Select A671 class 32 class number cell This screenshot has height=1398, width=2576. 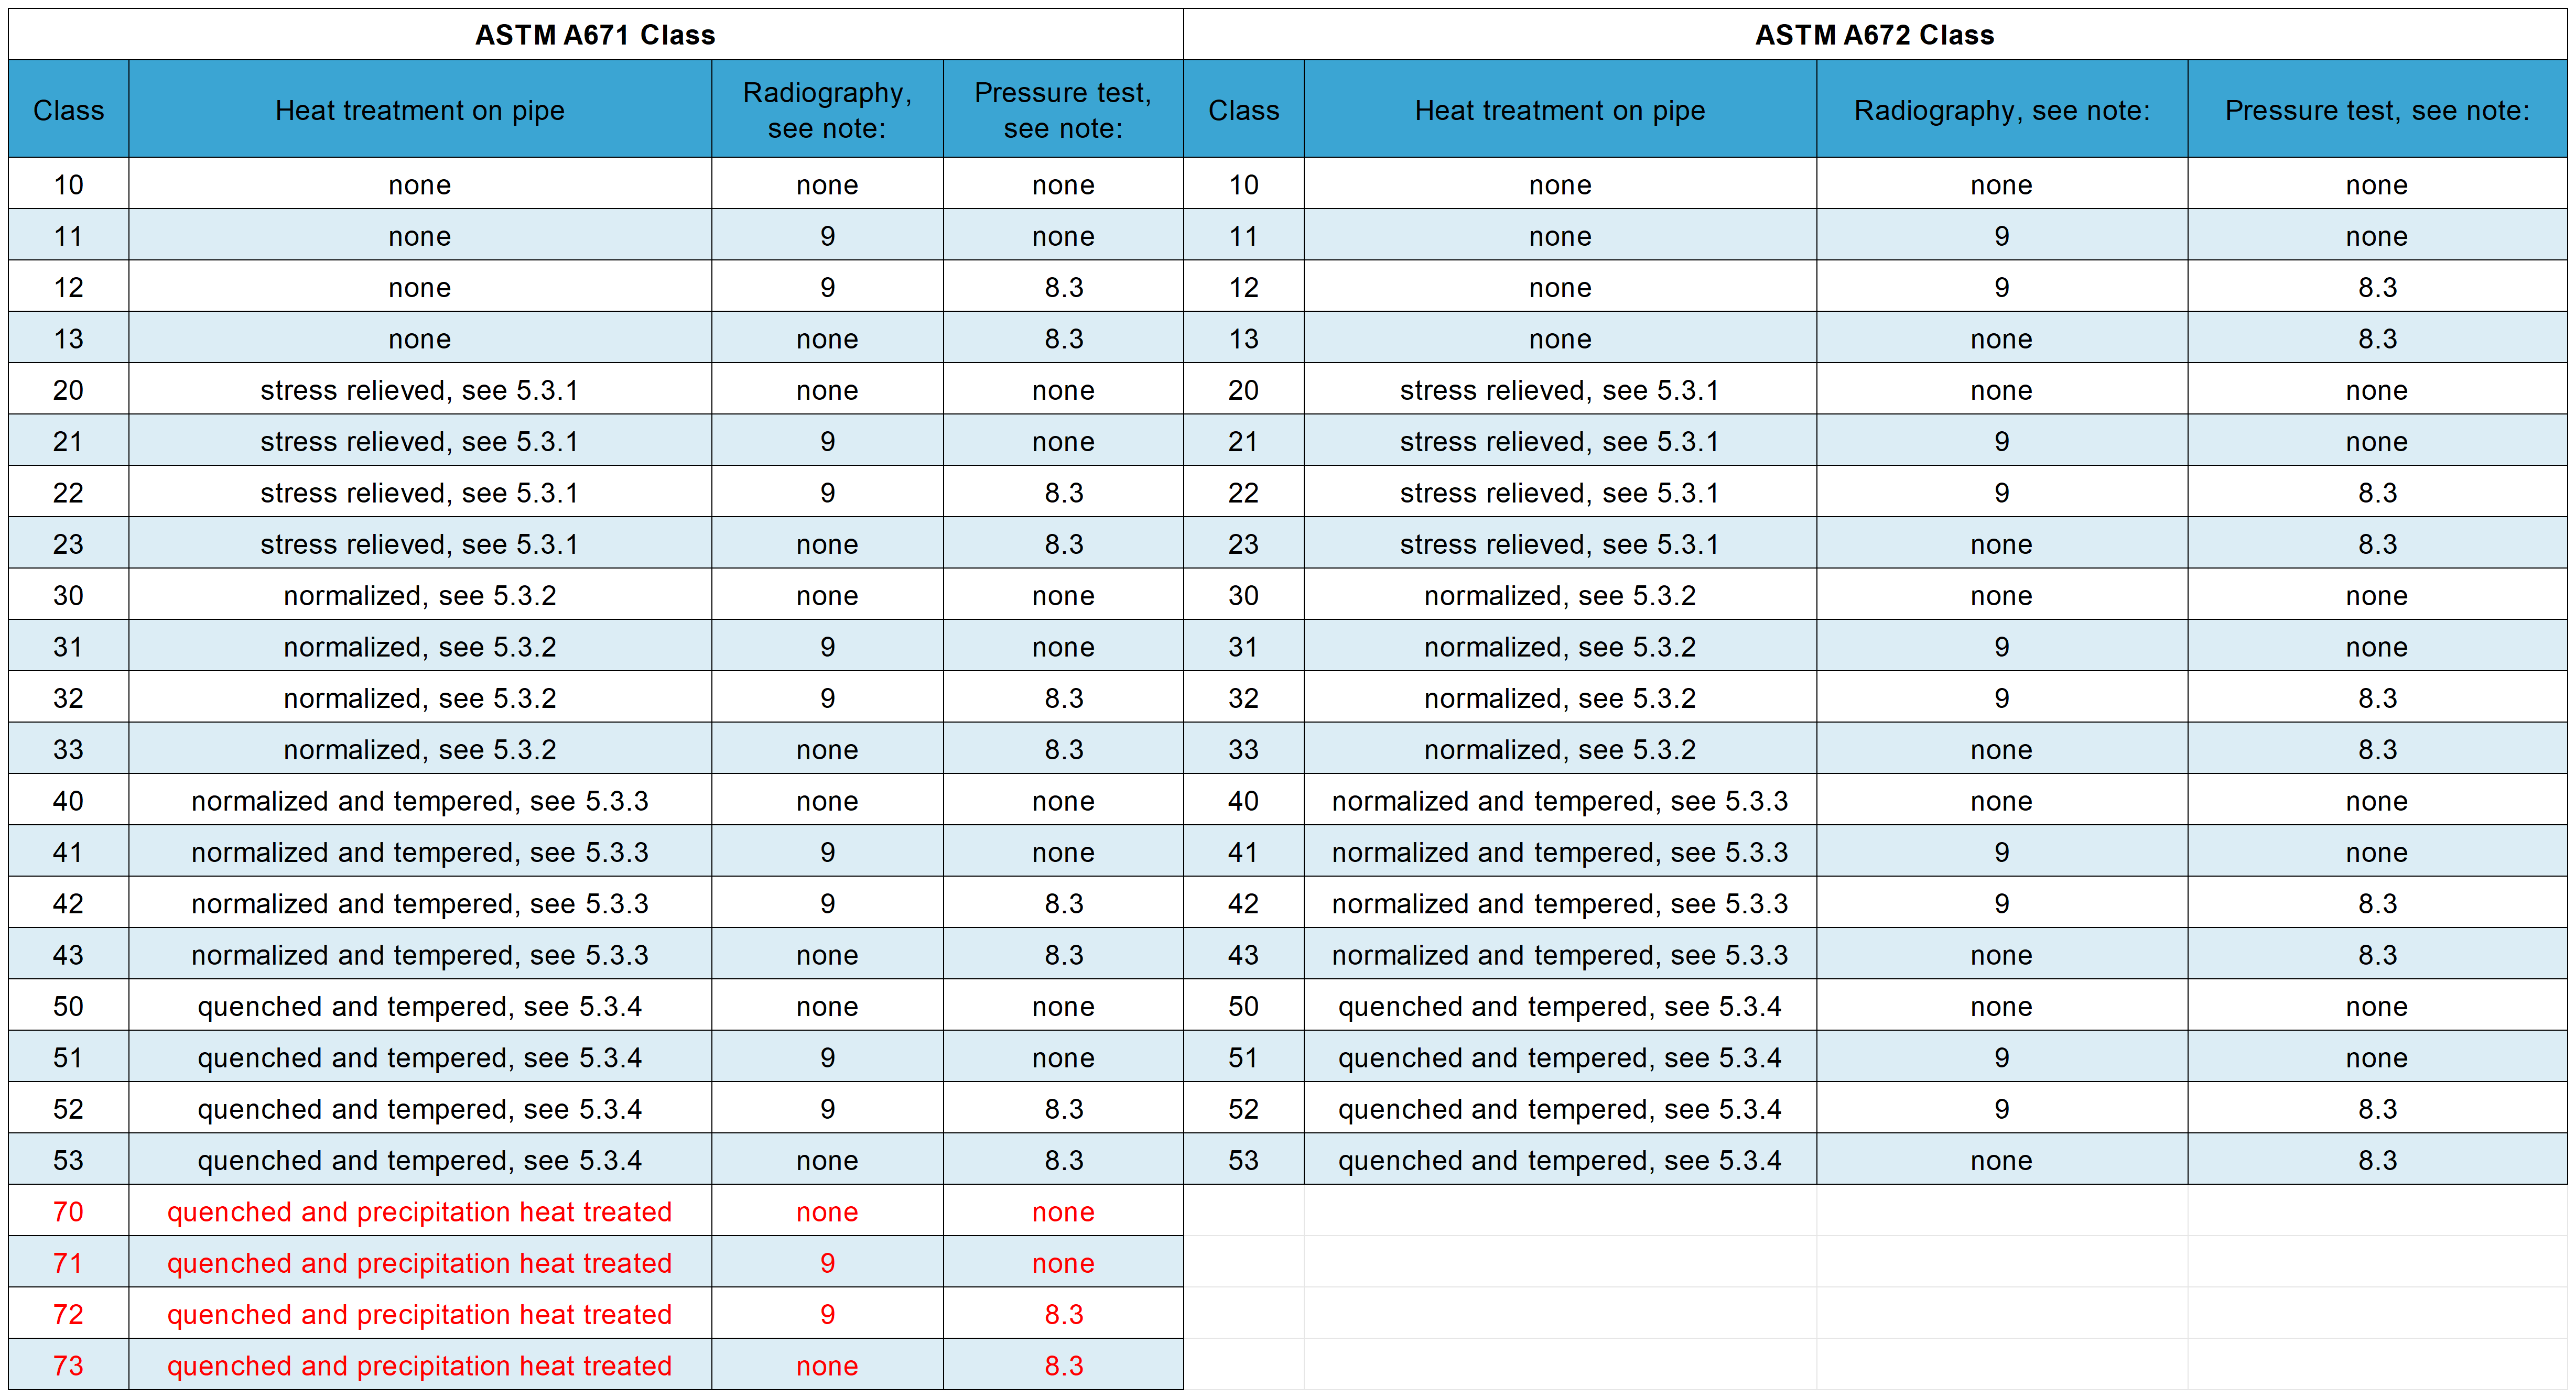[x=69, y=697]
